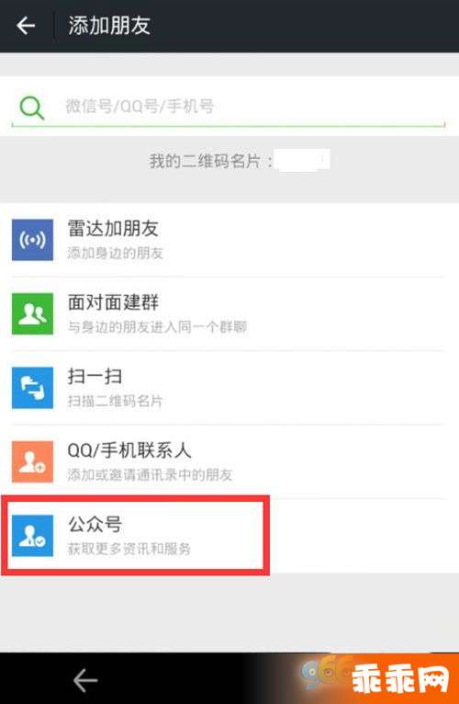
Task: Tap the green search magnifier icon
Action: coord(32,108)
